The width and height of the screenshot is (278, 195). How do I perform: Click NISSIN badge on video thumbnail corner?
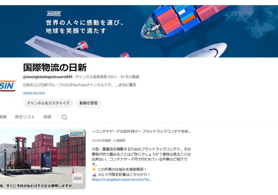tap(77, 133)
